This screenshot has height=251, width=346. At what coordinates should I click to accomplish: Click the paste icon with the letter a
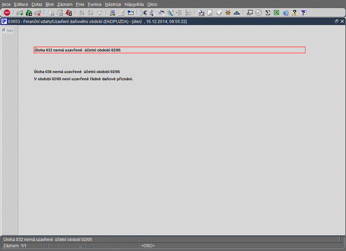click(161, 13)
